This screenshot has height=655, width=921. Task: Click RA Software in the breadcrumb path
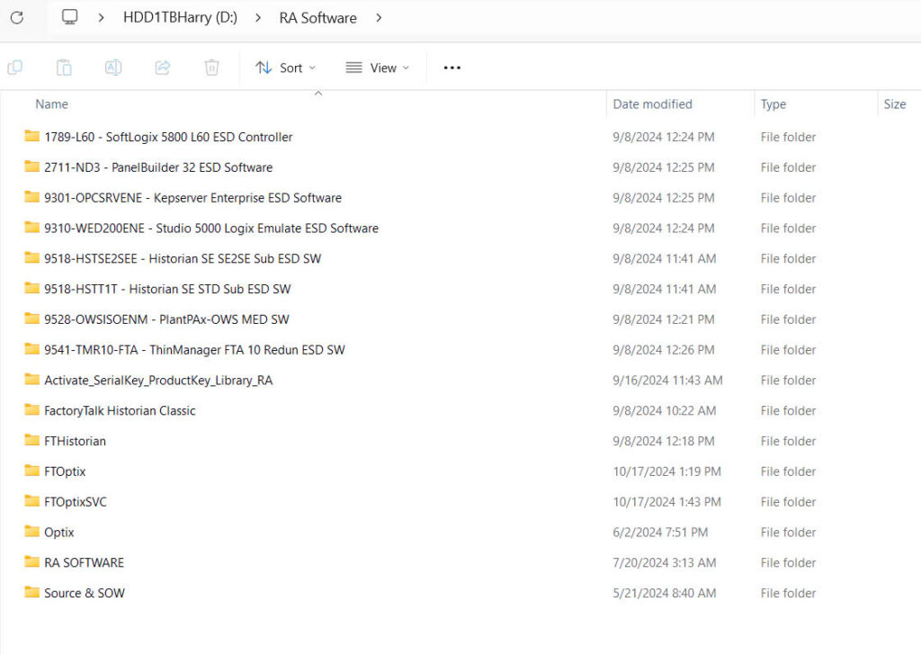(x=317, y=17)
